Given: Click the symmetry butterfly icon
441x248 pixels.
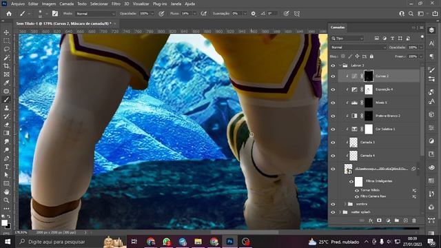Looking at the screenshot, I should pyautogui.click(x=297, y=14).
